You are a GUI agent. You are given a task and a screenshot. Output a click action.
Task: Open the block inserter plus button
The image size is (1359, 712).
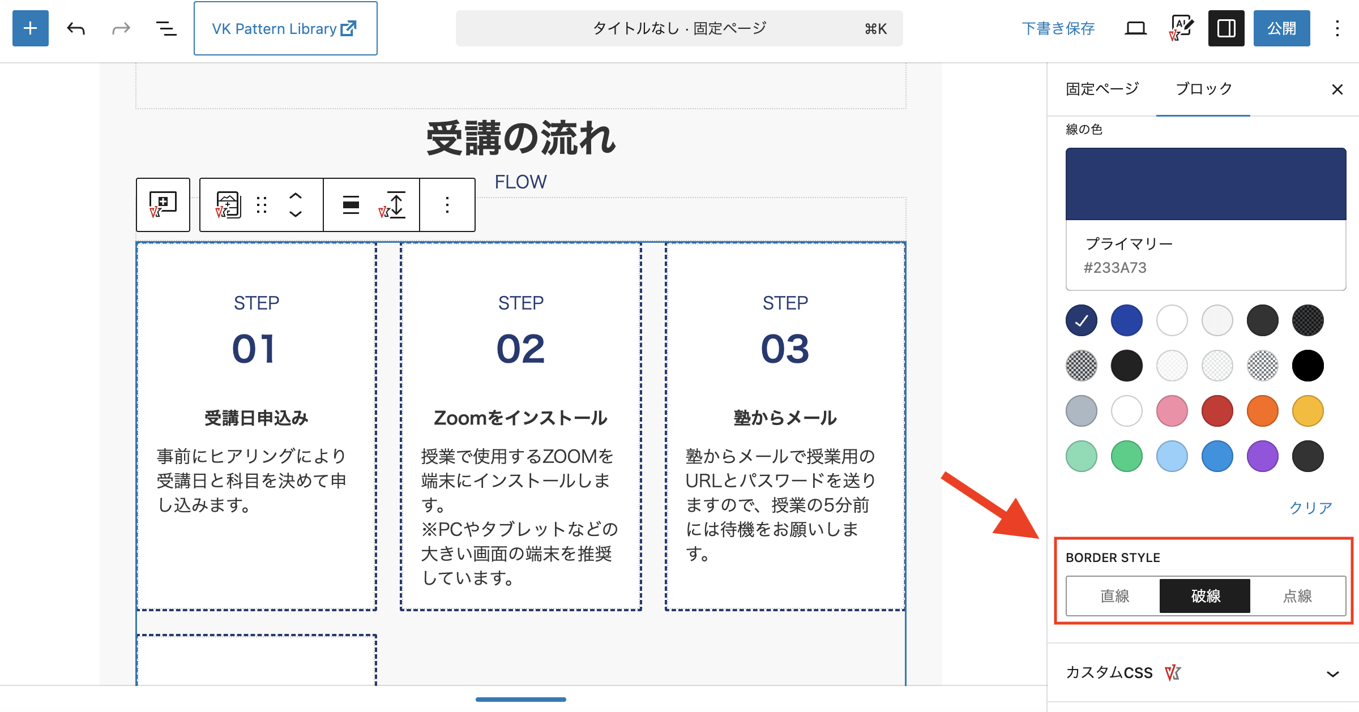[x=31, y=28]
